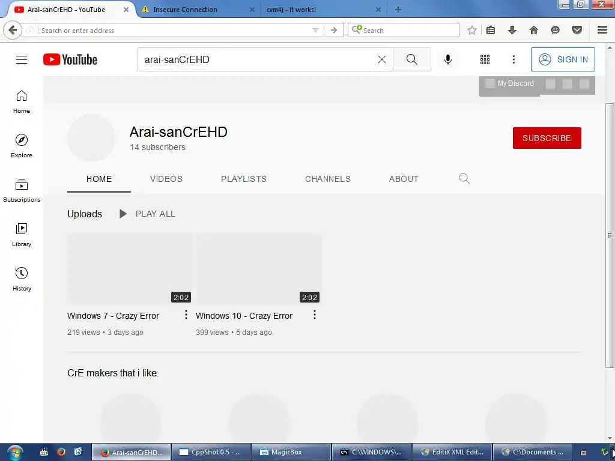Show bookmarks list icon in toolbar
Viewport: 615px width, 461px height.
coord(491,30)
